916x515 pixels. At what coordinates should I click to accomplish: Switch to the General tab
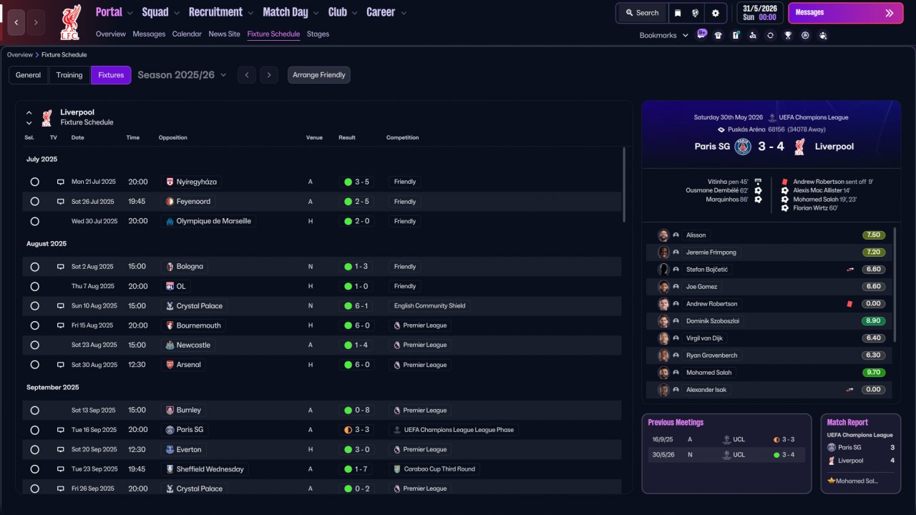tap(29, 75)
